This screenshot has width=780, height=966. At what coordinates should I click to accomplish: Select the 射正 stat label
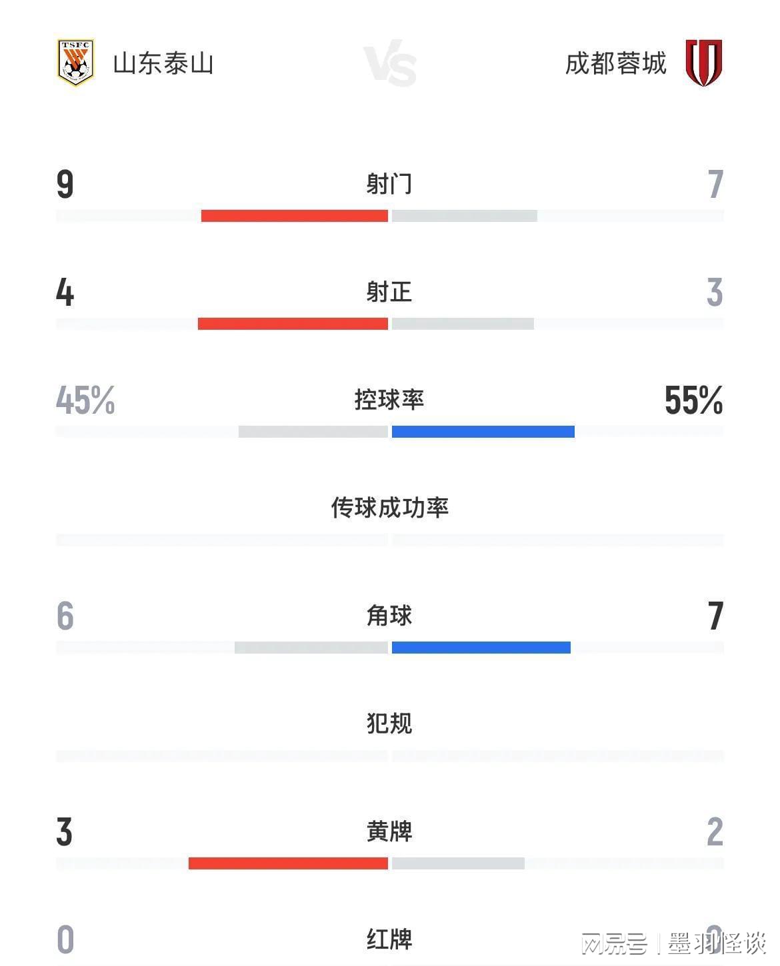point(389,292)
